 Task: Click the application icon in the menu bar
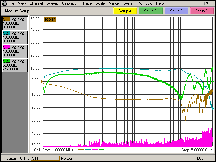[x=4, y=3]
